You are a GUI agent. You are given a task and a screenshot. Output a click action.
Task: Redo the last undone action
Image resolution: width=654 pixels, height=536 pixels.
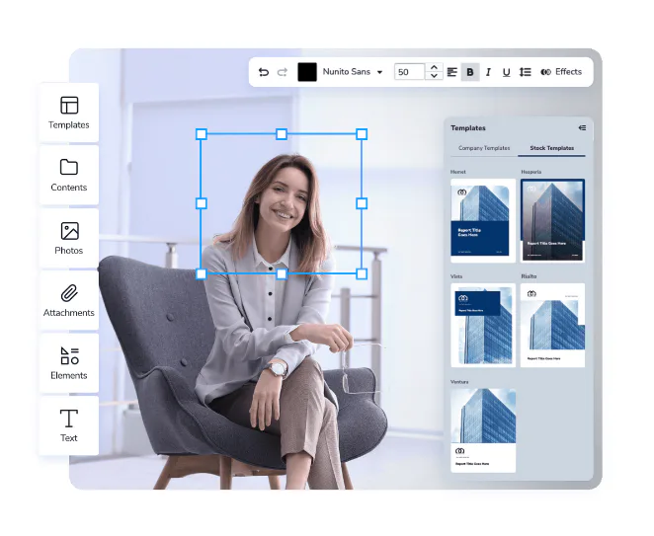283,72
